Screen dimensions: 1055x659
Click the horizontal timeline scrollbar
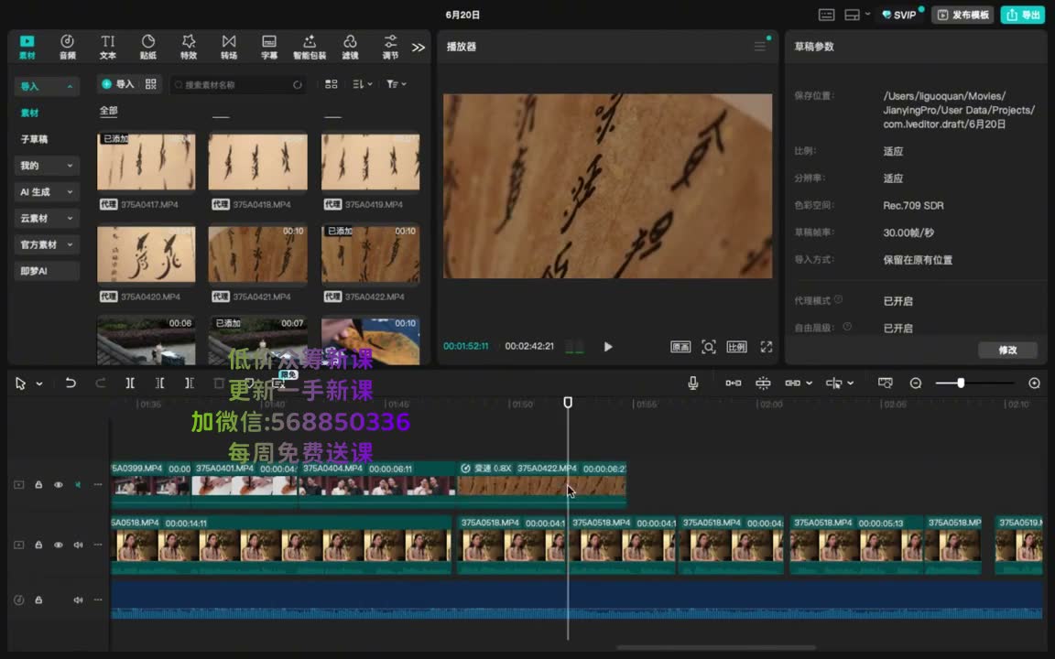tap(715, 648)
